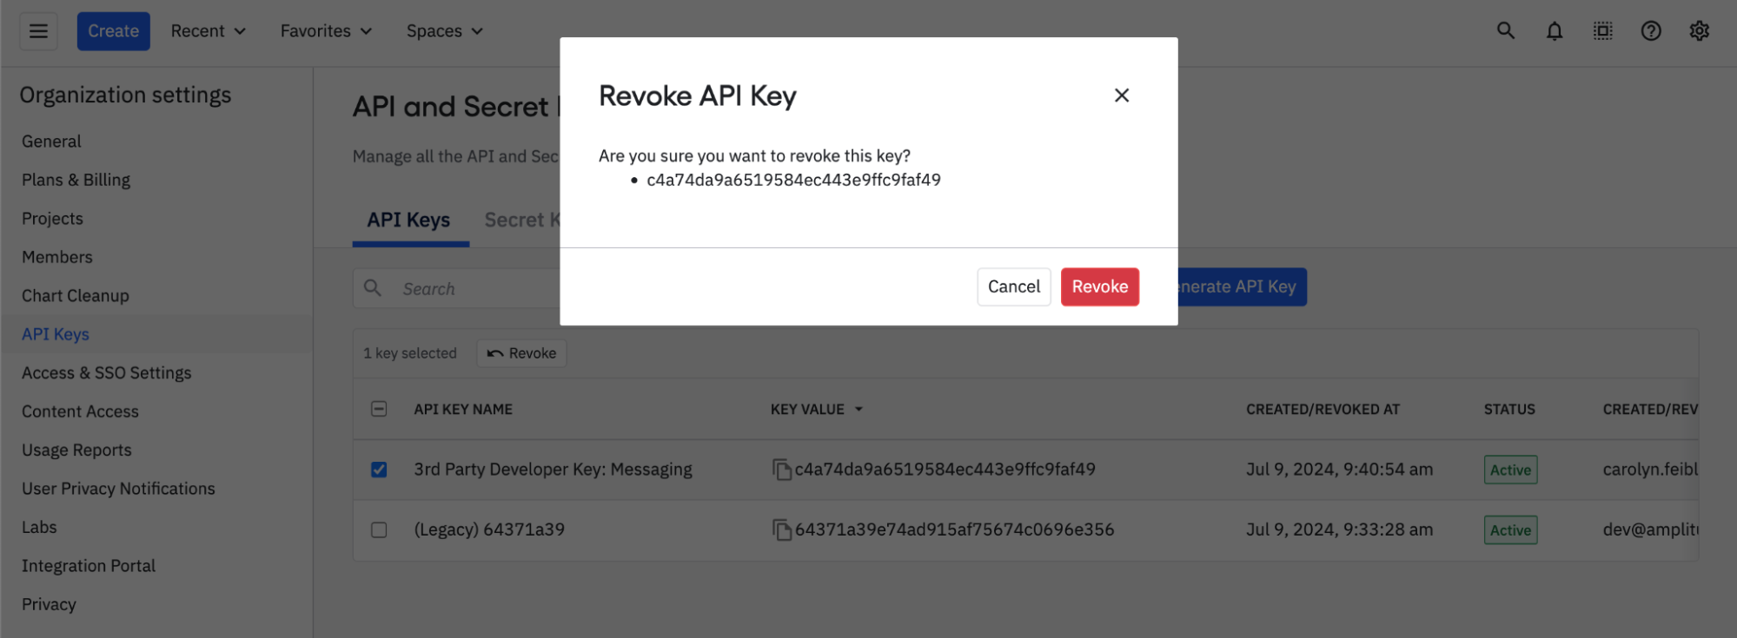Screen dimensions: 1737x638
Task: Toggle the select-all keys header checkbox
Action: 379,409
